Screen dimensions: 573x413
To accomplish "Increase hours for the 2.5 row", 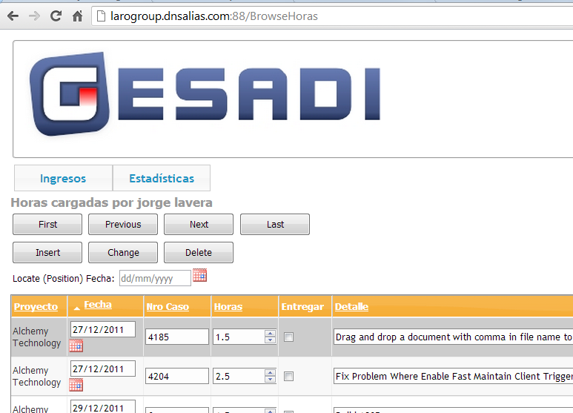I will (x=270, y=373).
